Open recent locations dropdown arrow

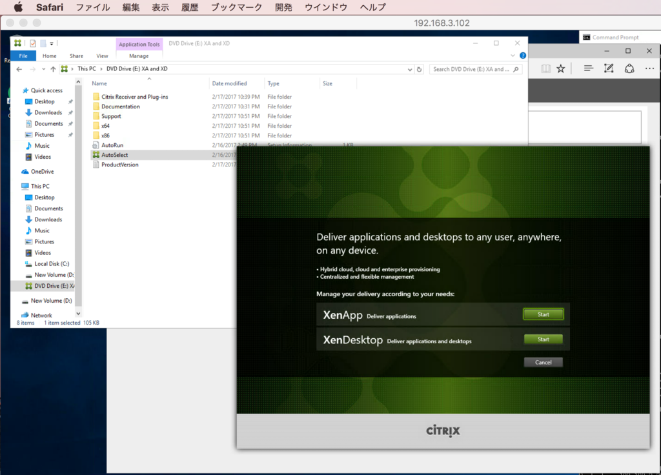[x=43, y=69]
